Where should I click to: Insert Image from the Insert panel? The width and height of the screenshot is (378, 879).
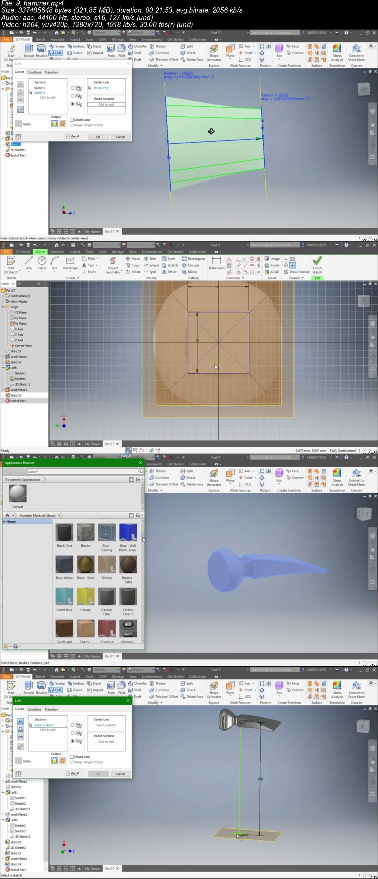tap(272, 259)
